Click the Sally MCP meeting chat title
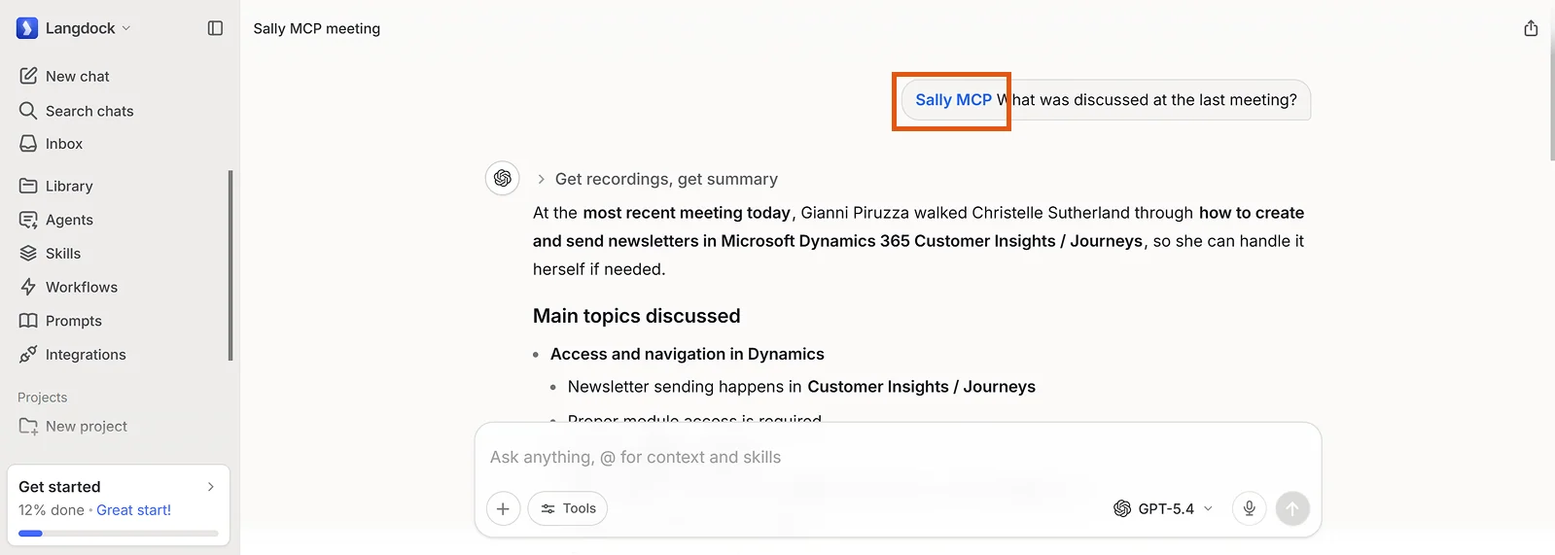Screen dimensions: 1555x555 (317, 28)
